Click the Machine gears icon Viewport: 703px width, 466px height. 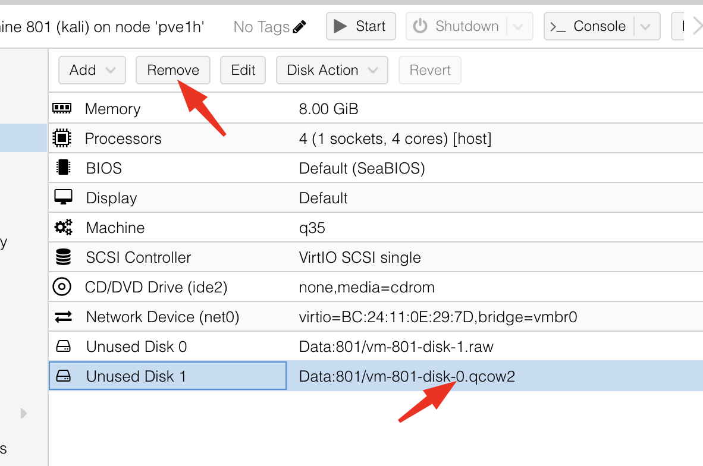(x=62, y=227)
